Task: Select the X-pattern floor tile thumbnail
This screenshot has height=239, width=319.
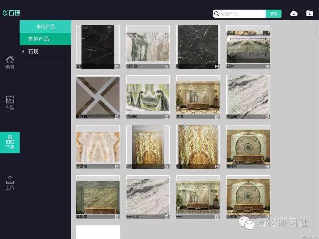Action: click(98, 97)
